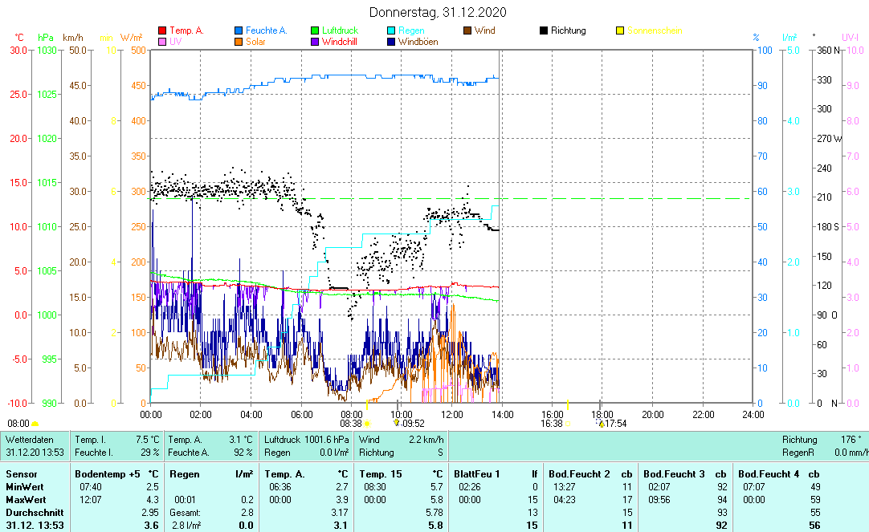This screenshot has width=869, height=532.
Task: Click the blue Feuchte A. legend square
Action: [x=239, y=30]
